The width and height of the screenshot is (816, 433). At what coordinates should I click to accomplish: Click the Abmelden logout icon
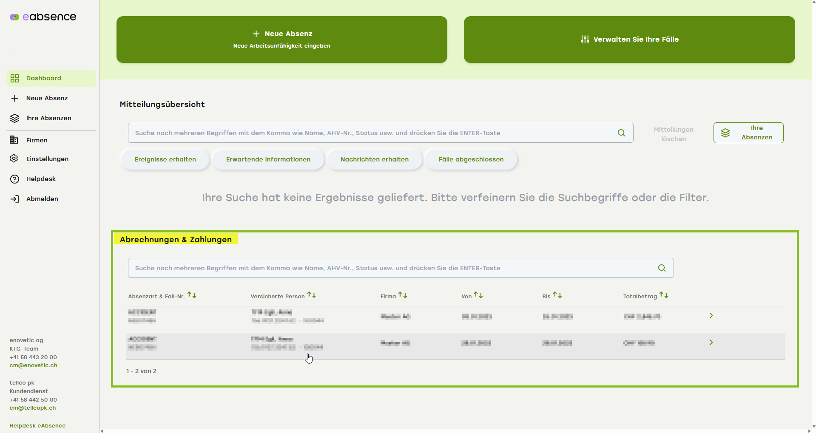click(14, 199)
